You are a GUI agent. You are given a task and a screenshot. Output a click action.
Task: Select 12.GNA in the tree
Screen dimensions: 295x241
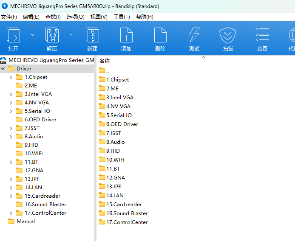(29, 171)
